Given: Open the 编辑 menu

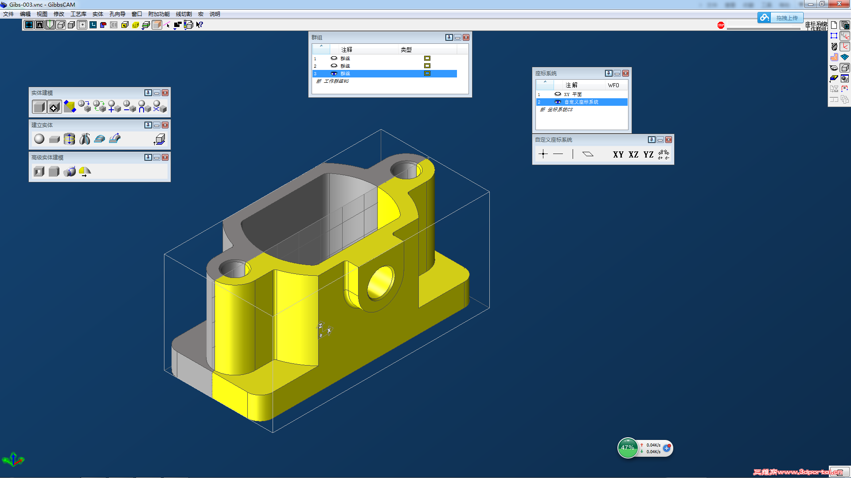Looking at the screenshot, I should [25, 14].
